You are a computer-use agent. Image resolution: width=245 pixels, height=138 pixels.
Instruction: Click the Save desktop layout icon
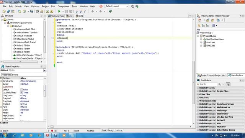133,6
